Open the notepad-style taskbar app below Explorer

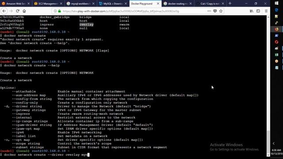pos(276,16)
